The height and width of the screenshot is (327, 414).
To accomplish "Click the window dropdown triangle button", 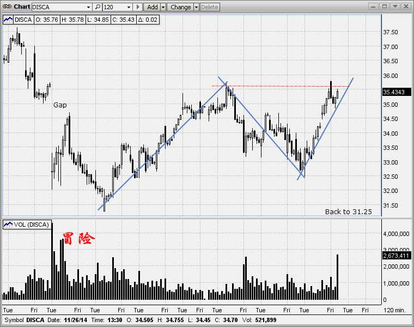I will click(x=395, y=7).
